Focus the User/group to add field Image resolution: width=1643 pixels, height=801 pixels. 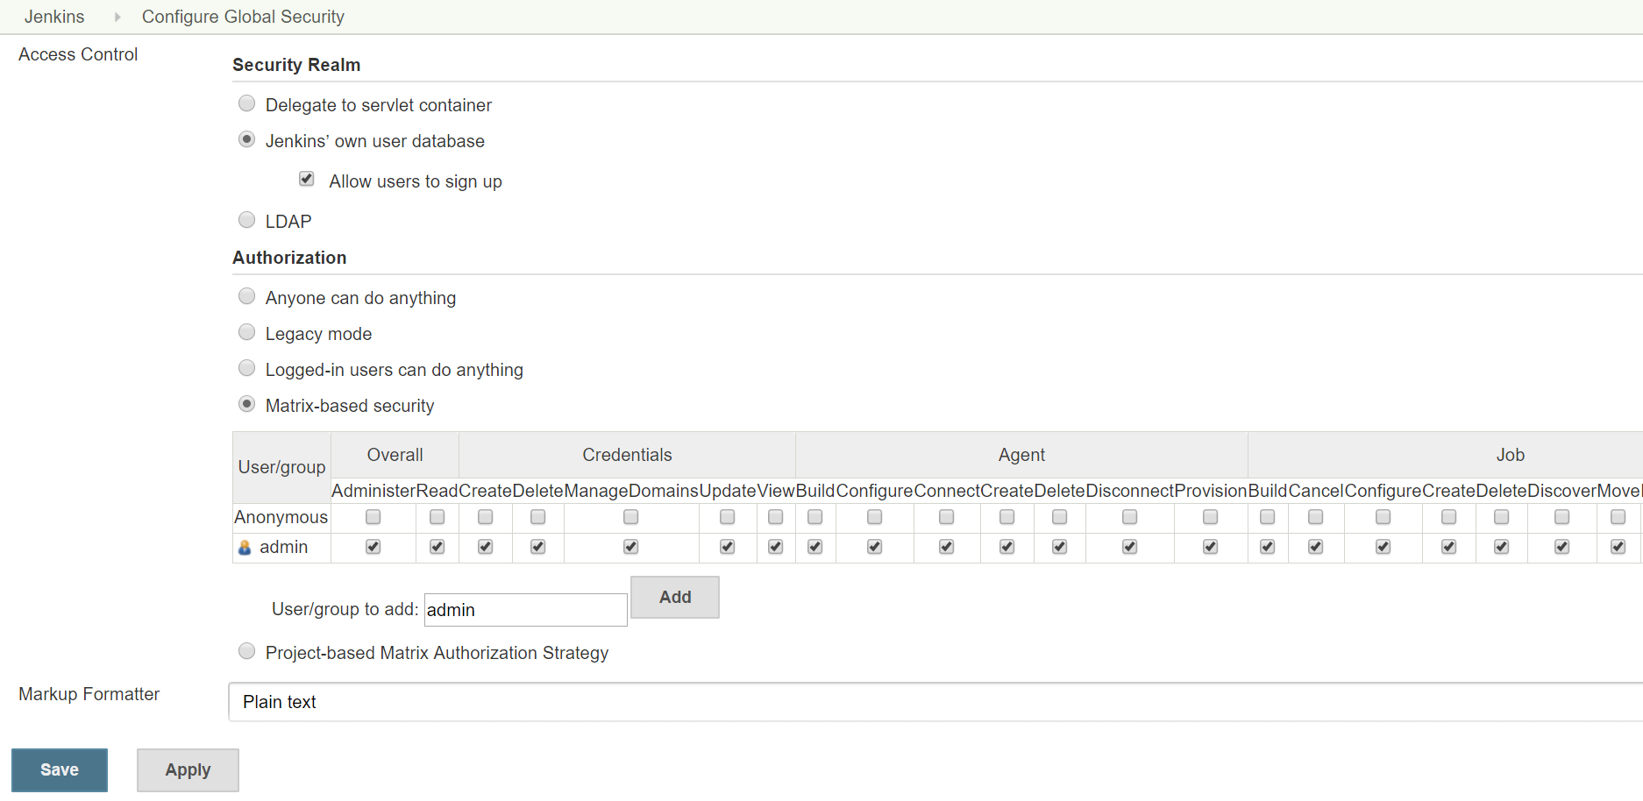[526, 610]
